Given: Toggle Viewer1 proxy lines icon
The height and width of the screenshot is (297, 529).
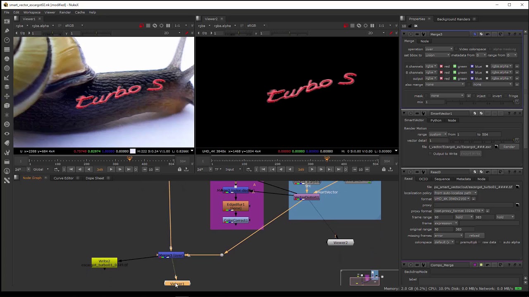Looking at the screenshot, I should pos(148,26).
